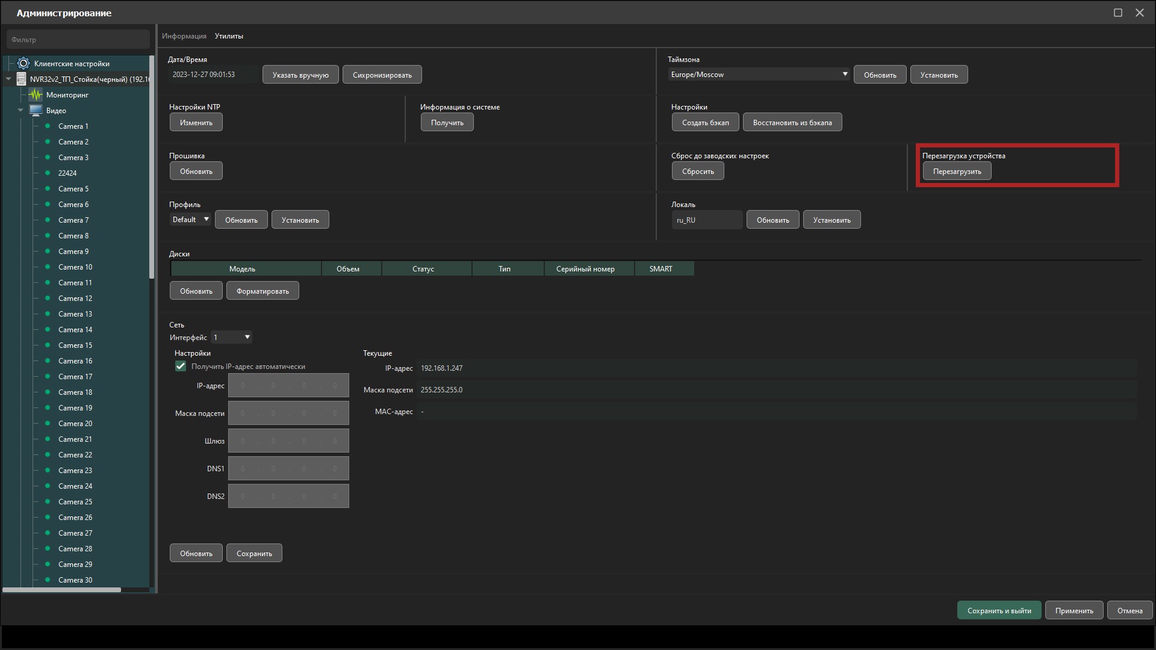Collapse the Видео tree node
Screen dimensions: 1156x650
[x=20, y=110]
